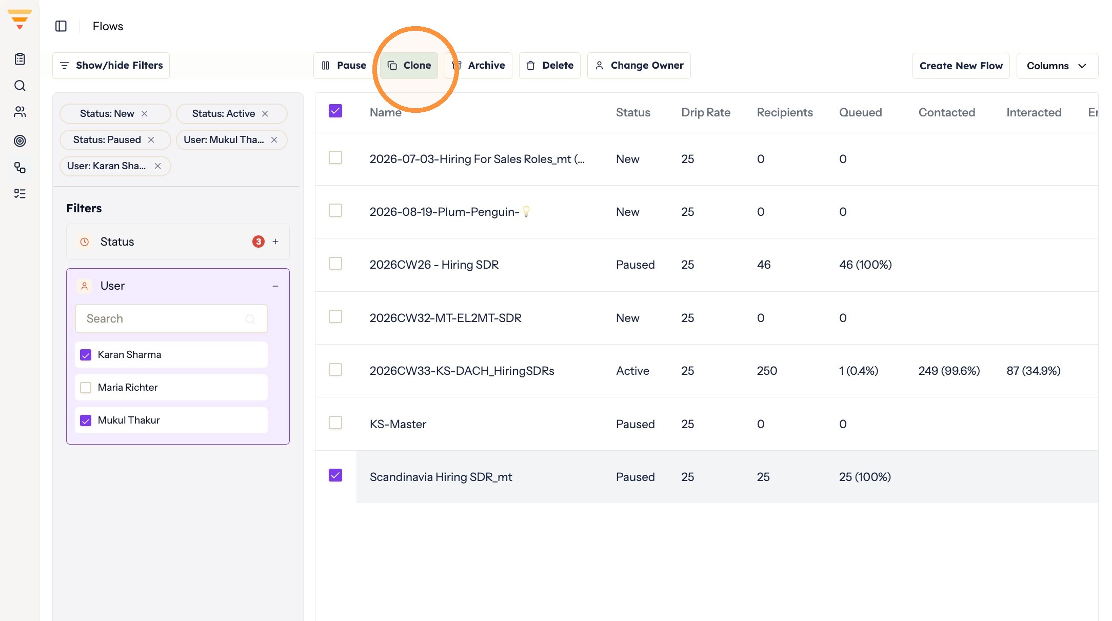The height and width of the screenshot is (621, 1112).
Task: Open the search magnifier in sidebar
Action: coord(20,86)
